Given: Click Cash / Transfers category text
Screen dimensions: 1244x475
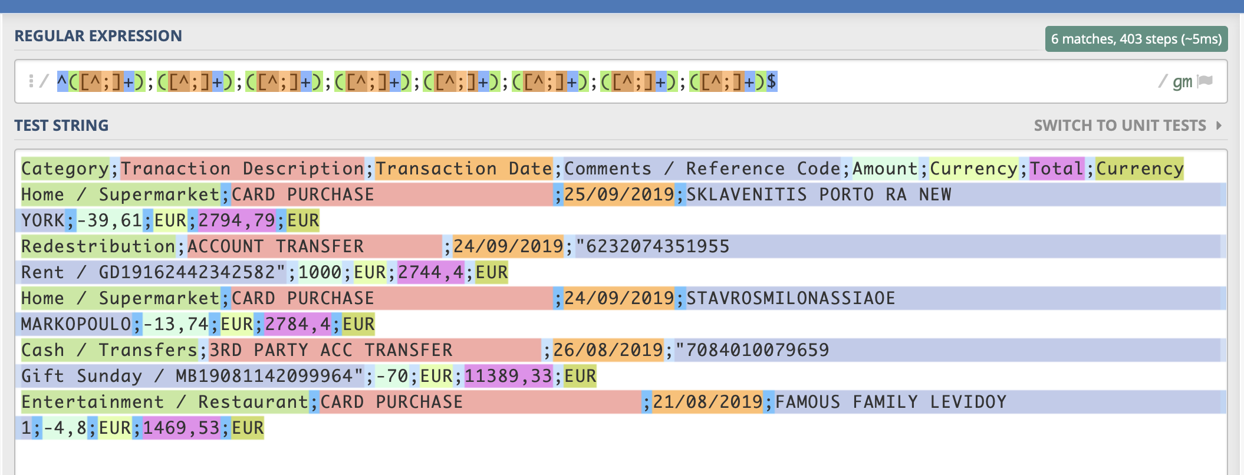Looking at the screenshot, I should click(x=109, y=351).
